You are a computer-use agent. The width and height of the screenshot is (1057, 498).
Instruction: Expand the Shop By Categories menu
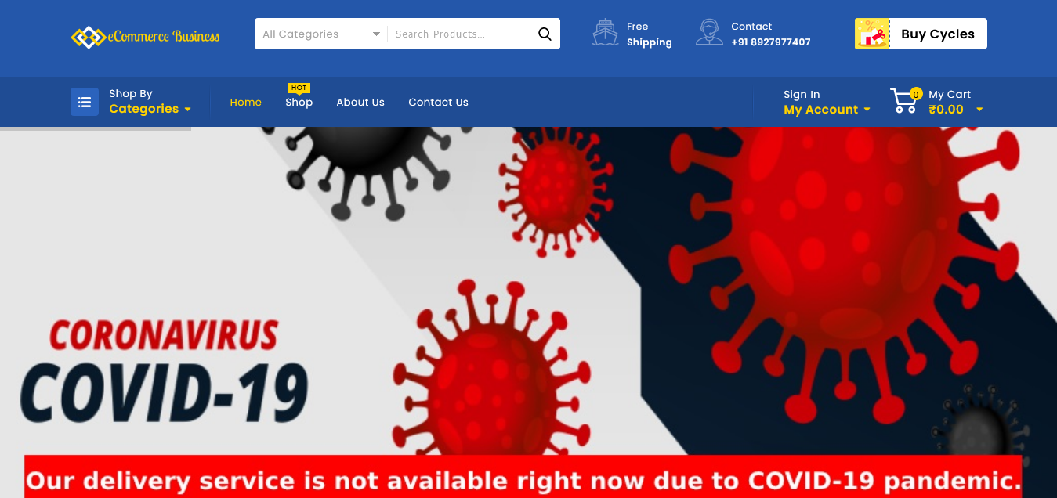point(150,102)
